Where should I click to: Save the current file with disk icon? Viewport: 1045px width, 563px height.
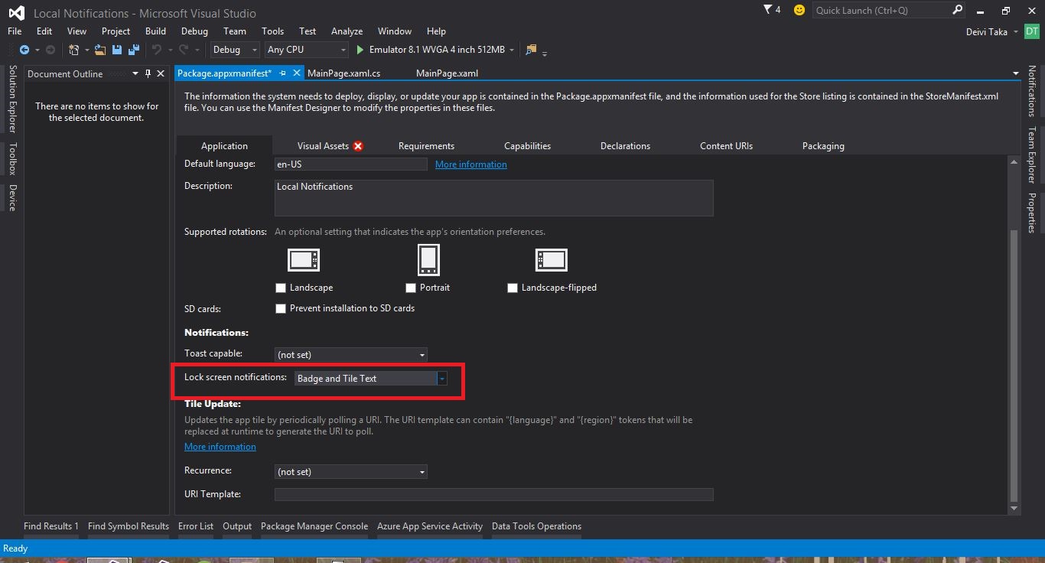(x=117, y=50)
